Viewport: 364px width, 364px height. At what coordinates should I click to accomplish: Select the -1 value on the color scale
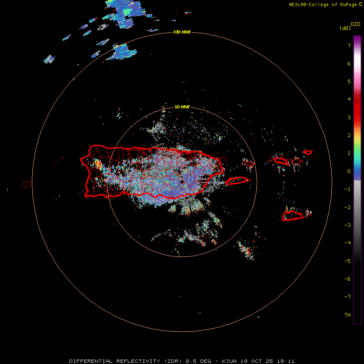click(x=347, y=189)
